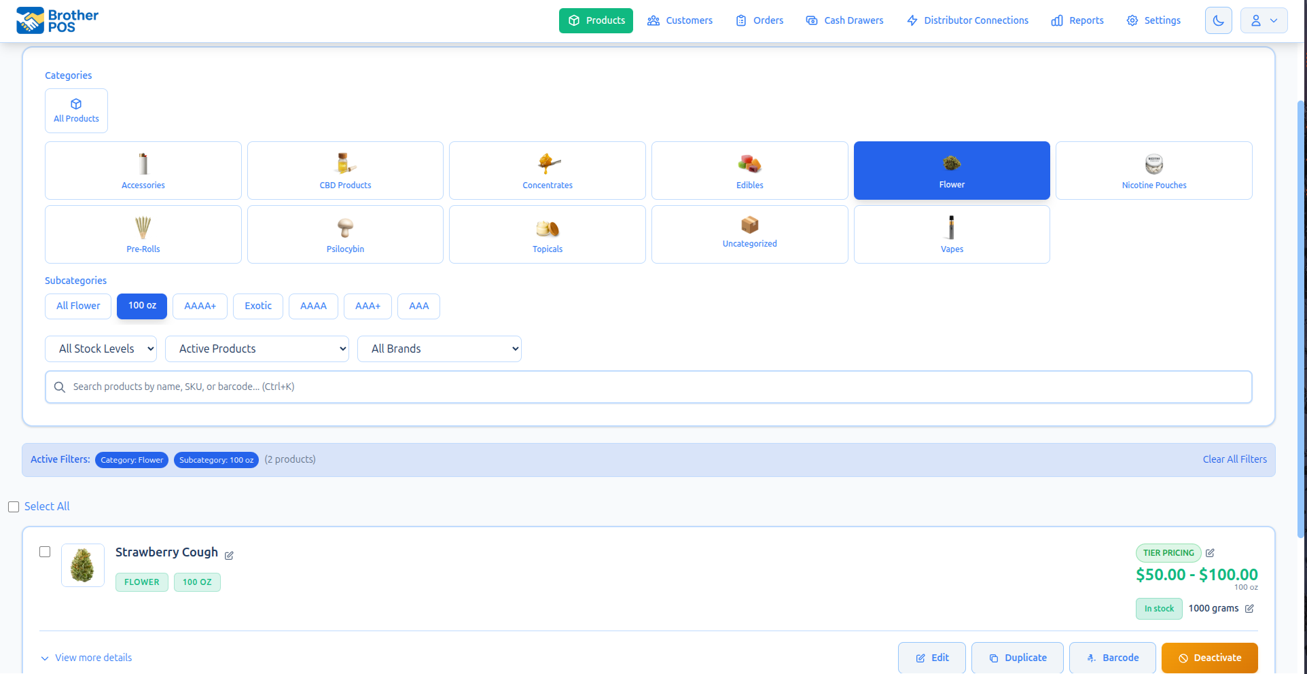Check the Select All checkbox
Image resolution: width=1307 pixels, height=674 pixels.
pyautogui.click(x=14, y=506)
